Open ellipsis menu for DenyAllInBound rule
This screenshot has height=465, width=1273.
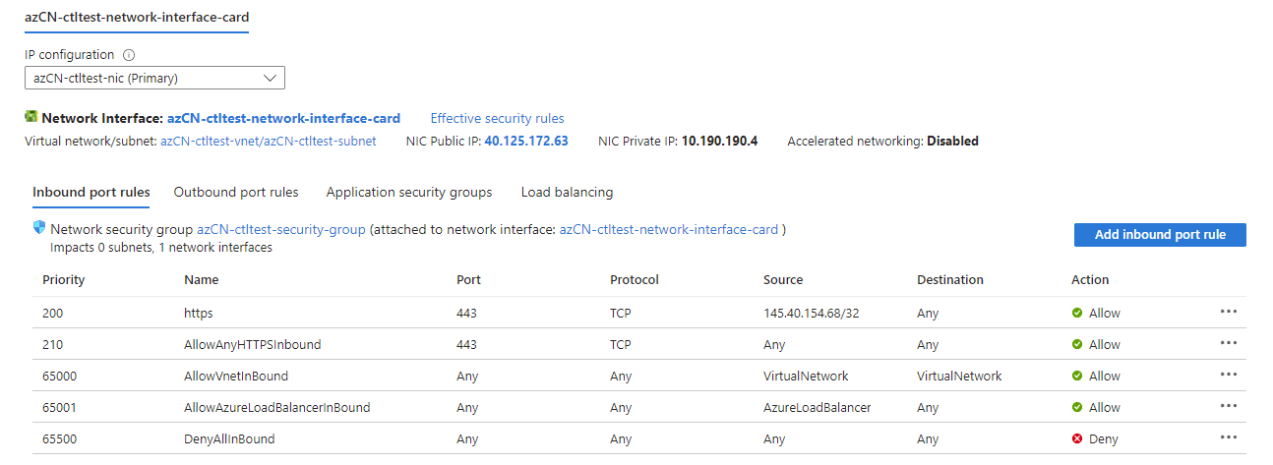[1228, 437]
